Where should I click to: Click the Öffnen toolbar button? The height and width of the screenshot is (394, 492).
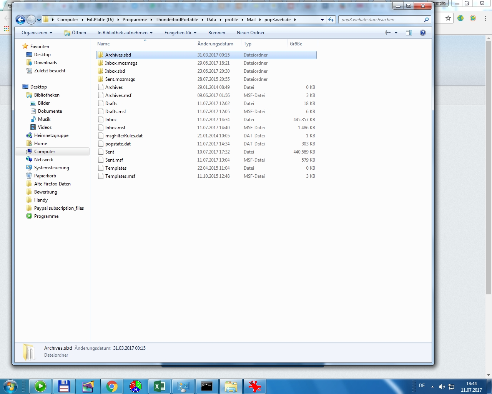tap(75, 33)
